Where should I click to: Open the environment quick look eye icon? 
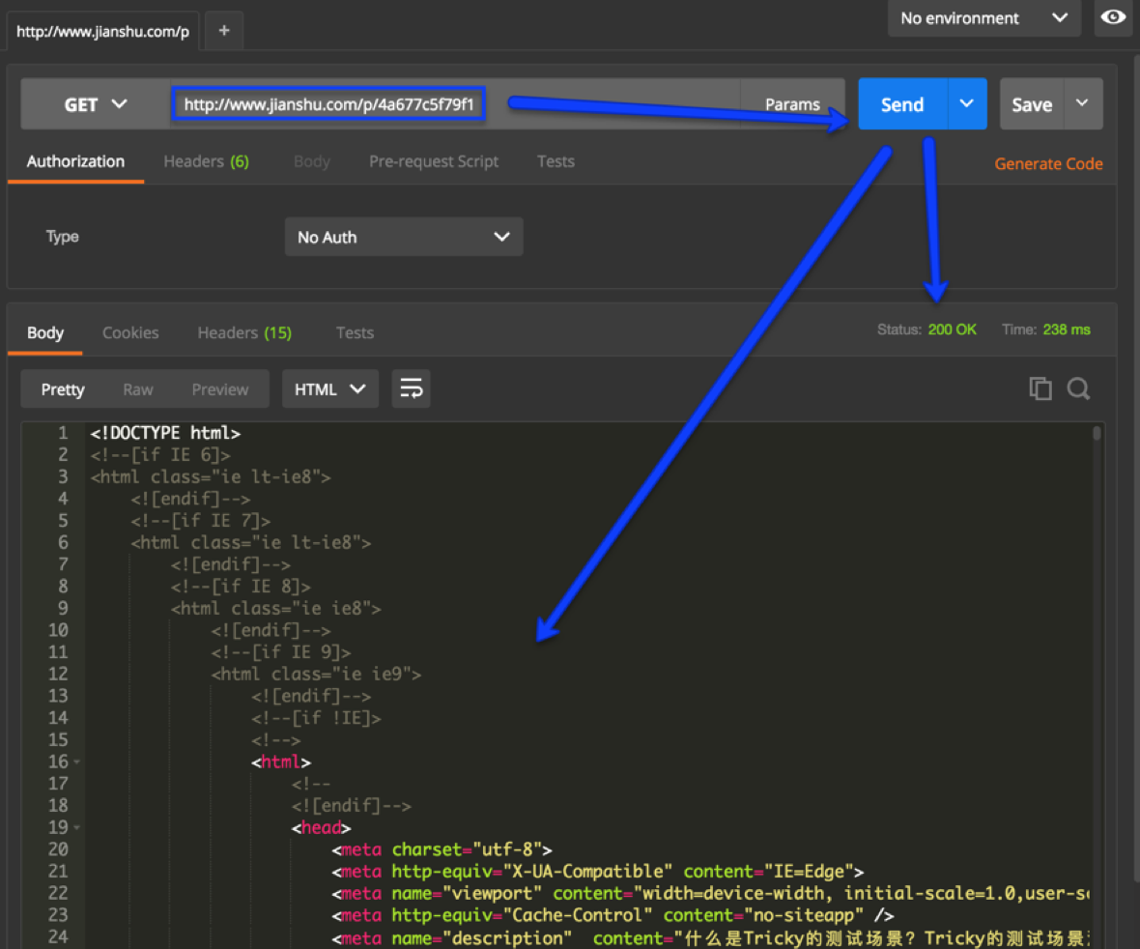click(x=1113, y=16)
